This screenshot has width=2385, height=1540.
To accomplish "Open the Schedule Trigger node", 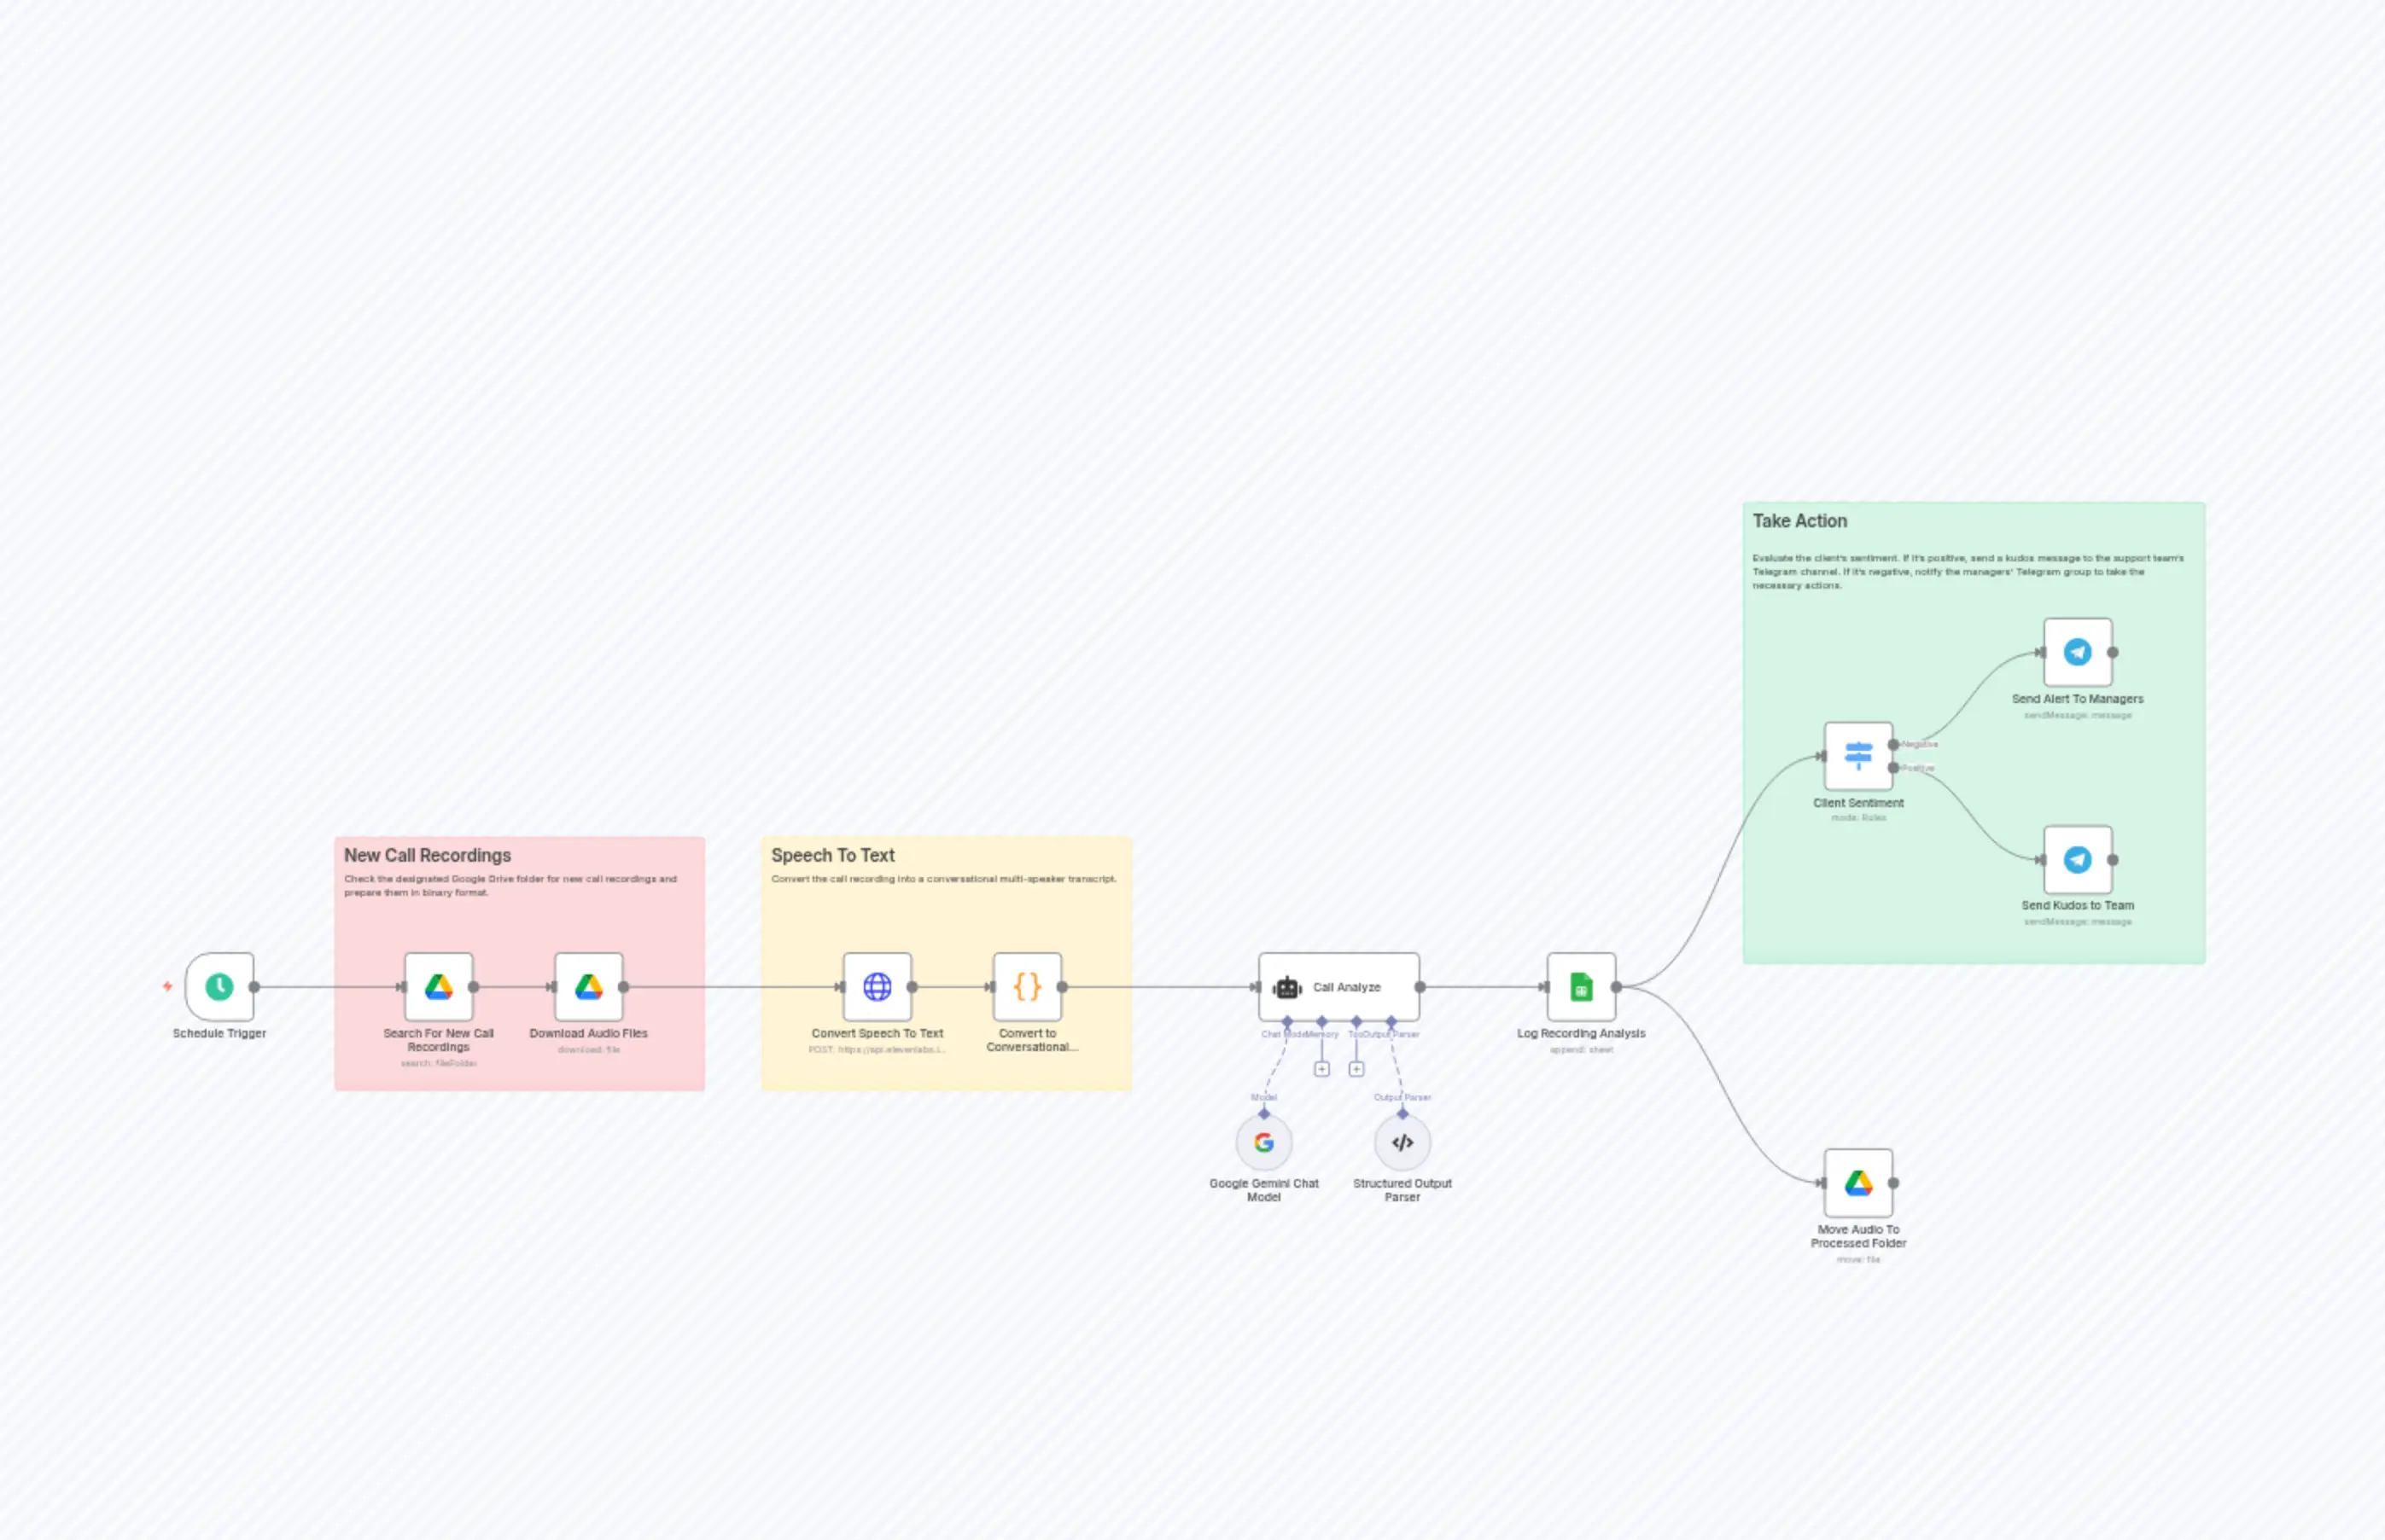I will (219, 987).
